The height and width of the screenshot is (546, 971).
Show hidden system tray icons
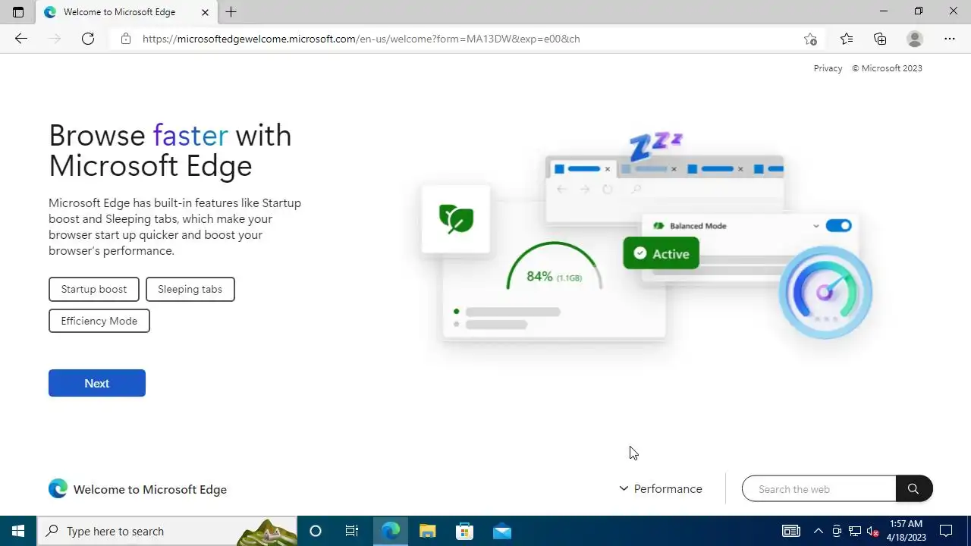click(818, 531)
